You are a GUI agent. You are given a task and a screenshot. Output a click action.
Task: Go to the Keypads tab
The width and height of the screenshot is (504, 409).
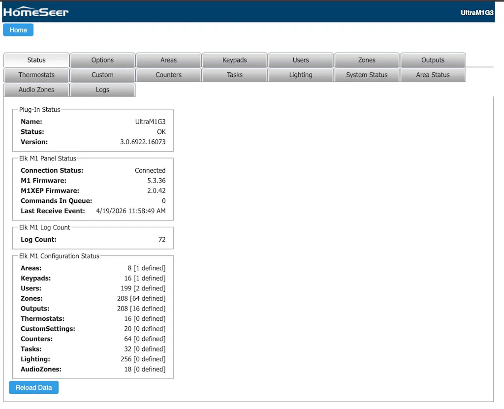[x=235, y=60]
